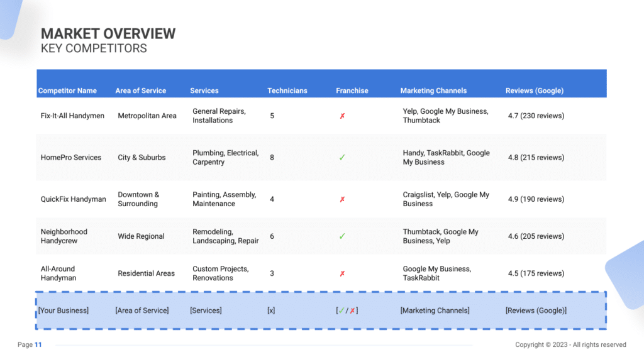This screenshot has height=362, width=644.
Task: Select the [Services] placeholder text
Action: (x=206, y=310)
